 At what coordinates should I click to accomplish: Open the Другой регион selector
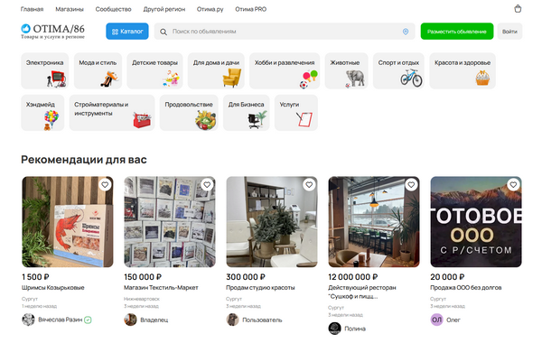click(164, 9)
